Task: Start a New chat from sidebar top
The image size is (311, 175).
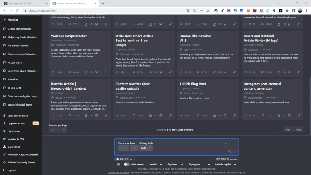Action: coord(21,20)
